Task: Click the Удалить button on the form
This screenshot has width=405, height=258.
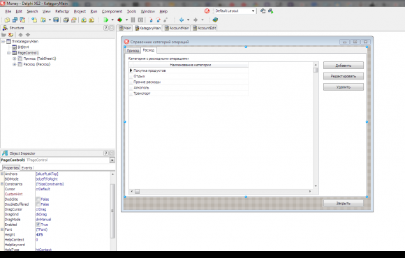Action: (344, 87)
